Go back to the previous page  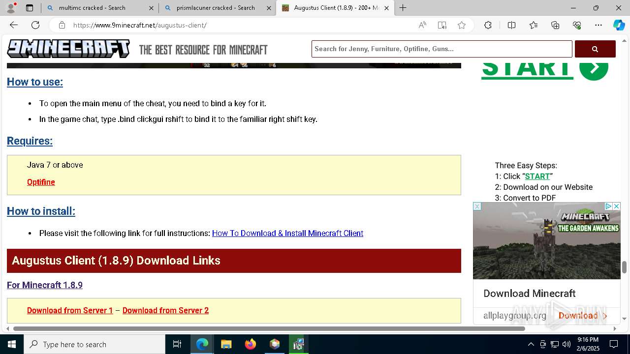point(14,25)
